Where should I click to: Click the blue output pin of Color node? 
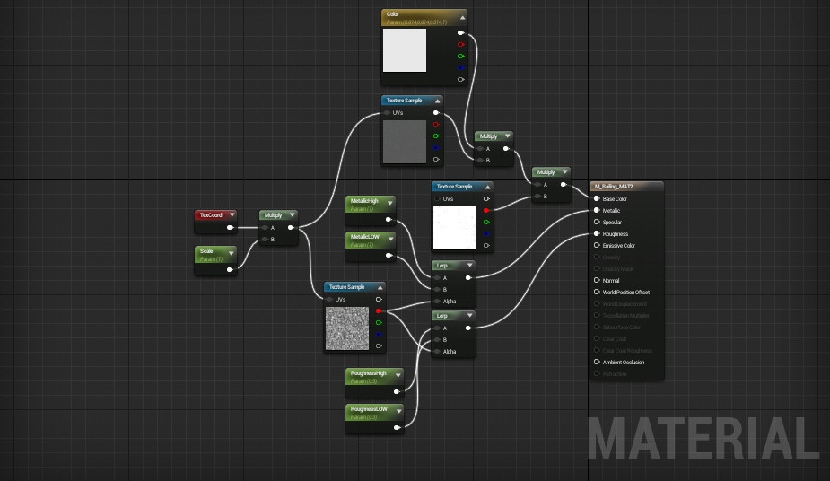coord(460,67)
